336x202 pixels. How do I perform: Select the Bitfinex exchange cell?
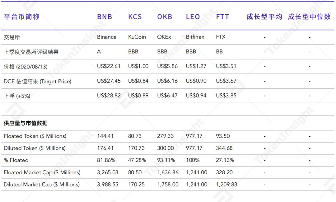(x=195, y=37)
